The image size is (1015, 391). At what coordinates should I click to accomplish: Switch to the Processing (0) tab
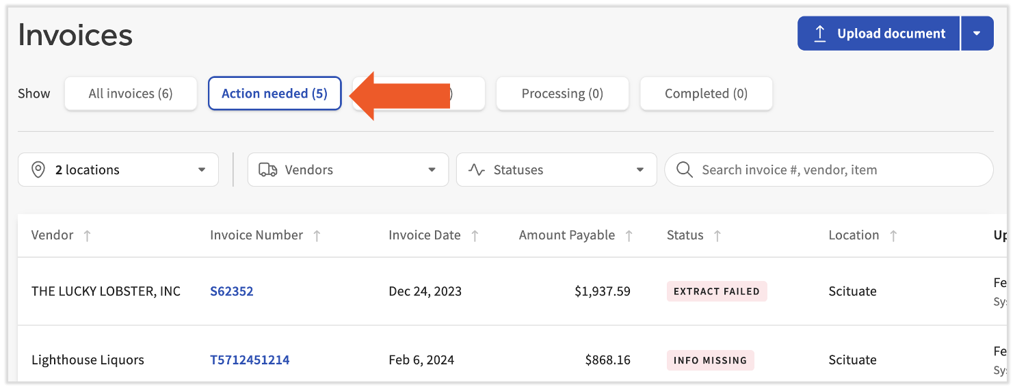pos(562,94)
